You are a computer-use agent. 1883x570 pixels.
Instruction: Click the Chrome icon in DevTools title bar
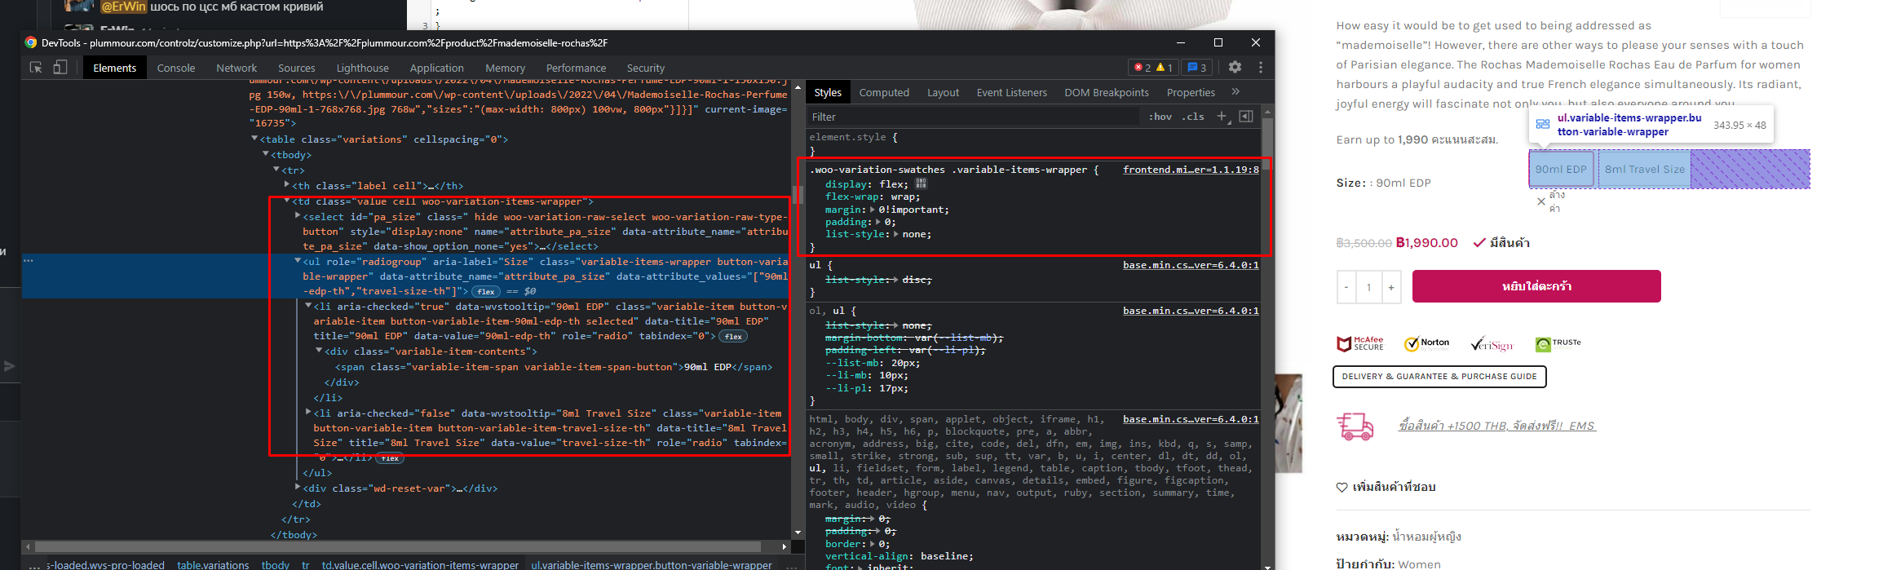tap(31, 42)
